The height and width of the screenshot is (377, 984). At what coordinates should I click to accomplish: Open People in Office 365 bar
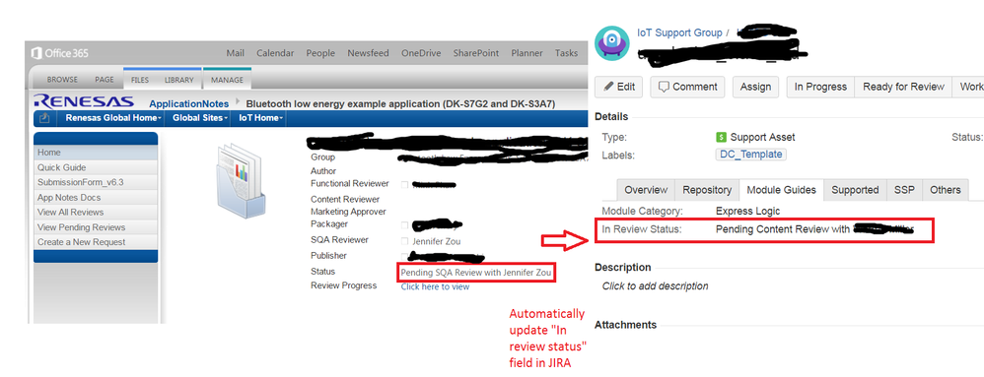click(320, 53)
